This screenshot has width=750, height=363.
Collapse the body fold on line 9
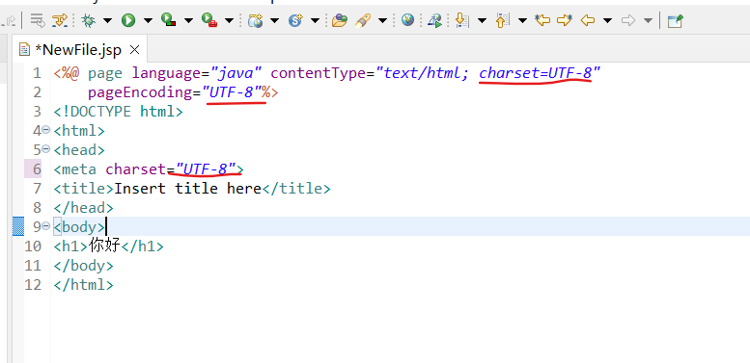click(x=46, y=226)
